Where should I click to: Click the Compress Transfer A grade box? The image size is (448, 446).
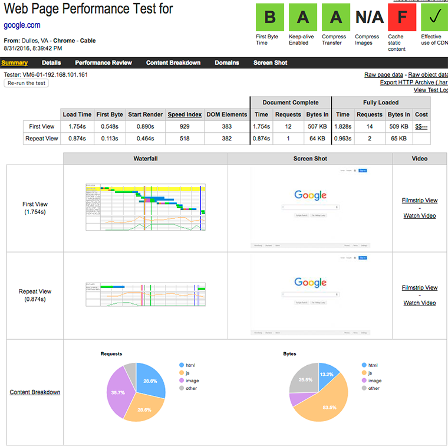336,17
